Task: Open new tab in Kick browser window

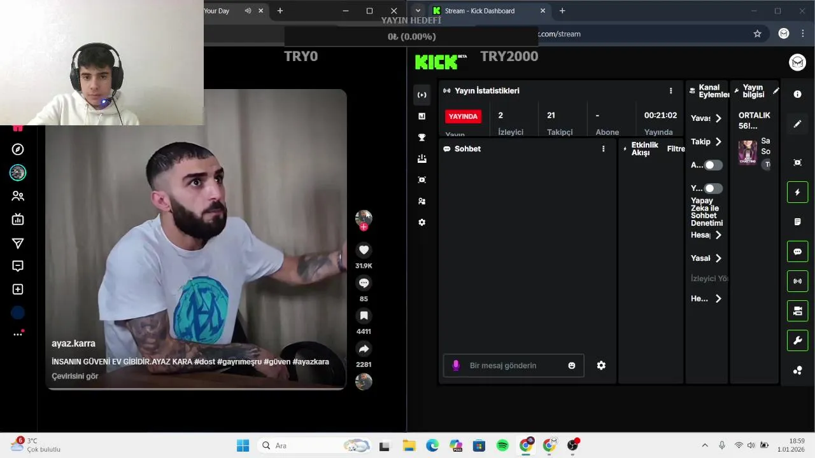Action: (562, 11)
